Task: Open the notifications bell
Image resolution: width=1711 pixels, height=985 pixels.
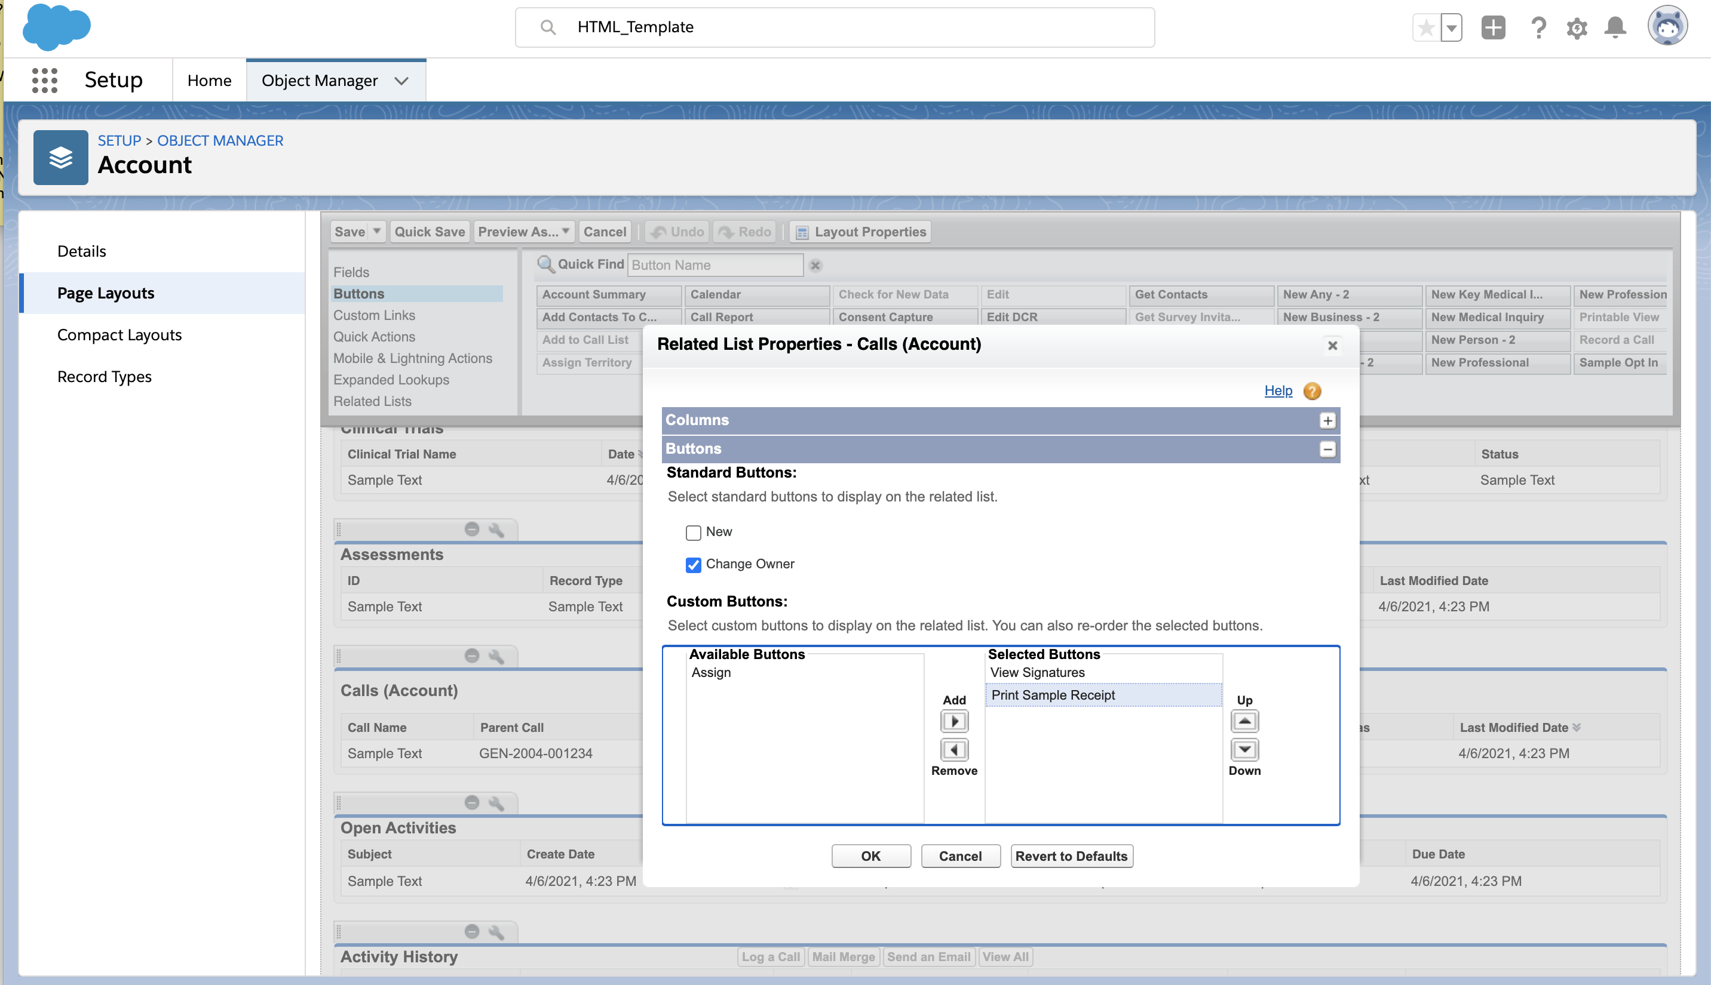Action: (x=1615, y=27)
